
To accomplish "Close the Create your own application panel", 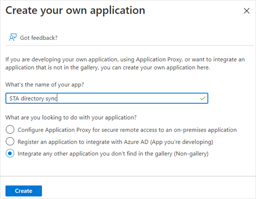I will [246, 11].
